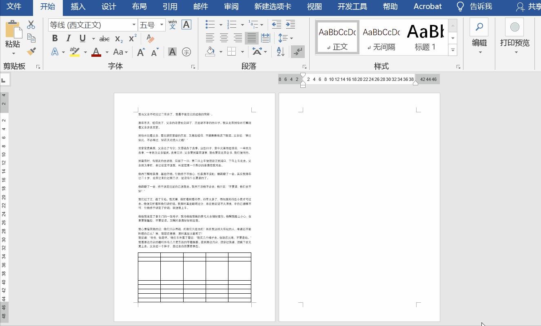Enable justified alignment
The width and height of the screenshot is (541, 326).
tap(251, 38)
